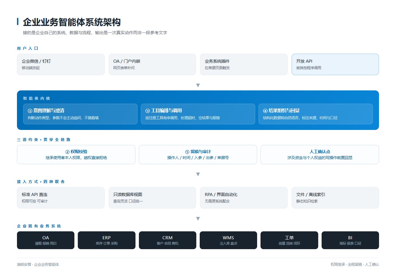Click the 工具编排与调用 core block
This screenshot has height=274, width=396.
pos(198,114)
